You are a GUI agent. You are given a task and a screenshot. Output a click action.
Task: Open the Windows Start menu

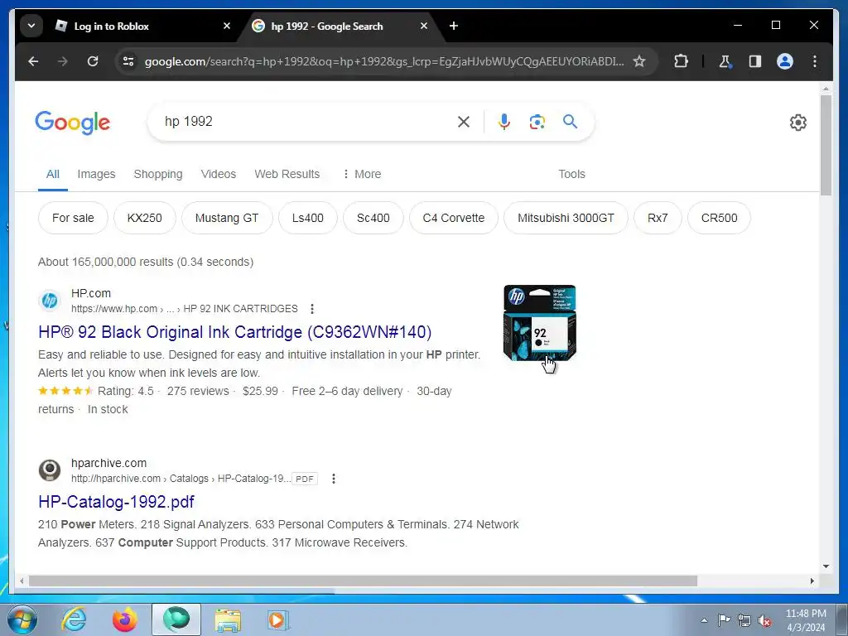22,619
